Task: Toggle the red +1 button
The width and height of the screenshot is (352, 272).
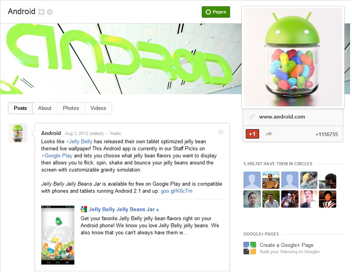Action: pyautogui.click(x=252, y=134)
